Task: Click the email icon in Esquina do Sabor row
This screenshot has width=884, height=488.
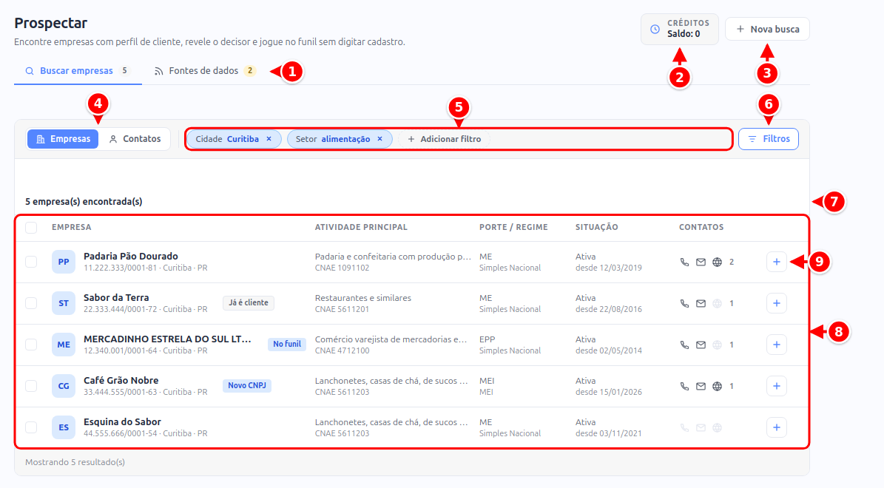Action: [701, 427]
